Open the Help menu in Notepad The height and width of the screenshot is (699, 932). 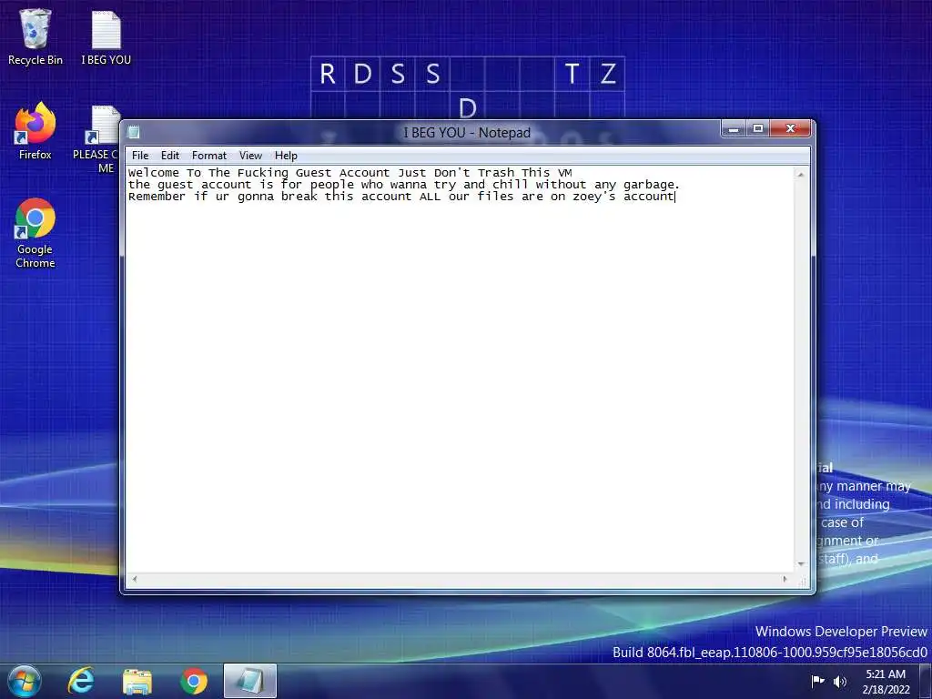pyautogui.click(x=286, y=156)
